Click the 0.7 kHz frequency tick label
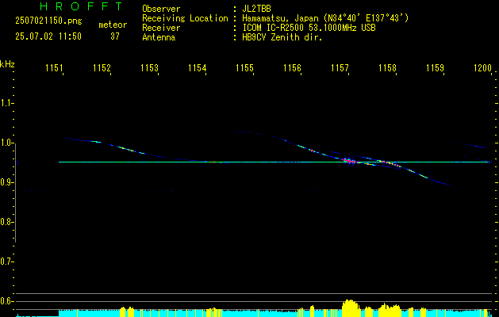499x317 pixels. (x=7, y=262)
